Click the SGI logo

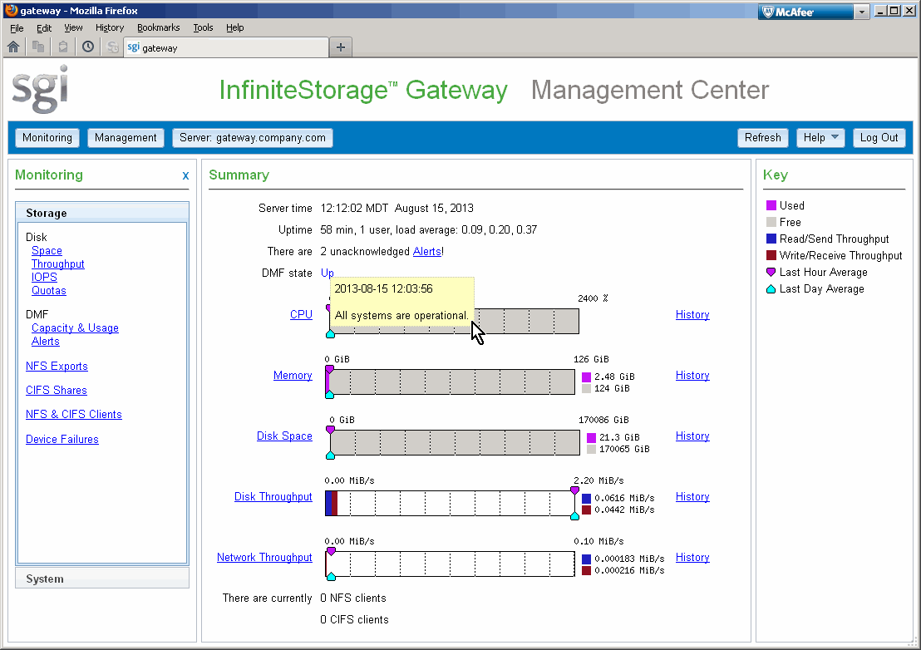click(40, 89)
